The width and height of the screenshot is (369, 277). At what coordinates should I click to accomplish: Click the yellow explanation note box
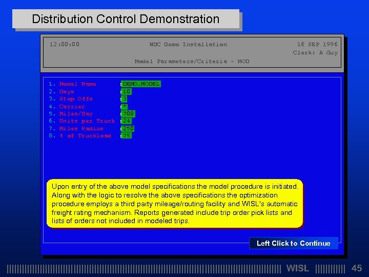pyautogui.click(x=175, y=204)
